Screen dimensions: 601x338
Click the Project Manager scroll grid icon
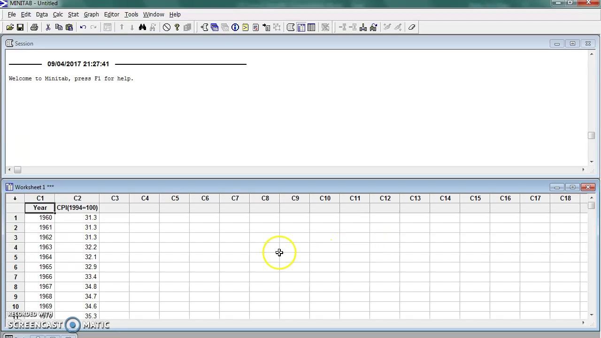[x=291, y=27]
